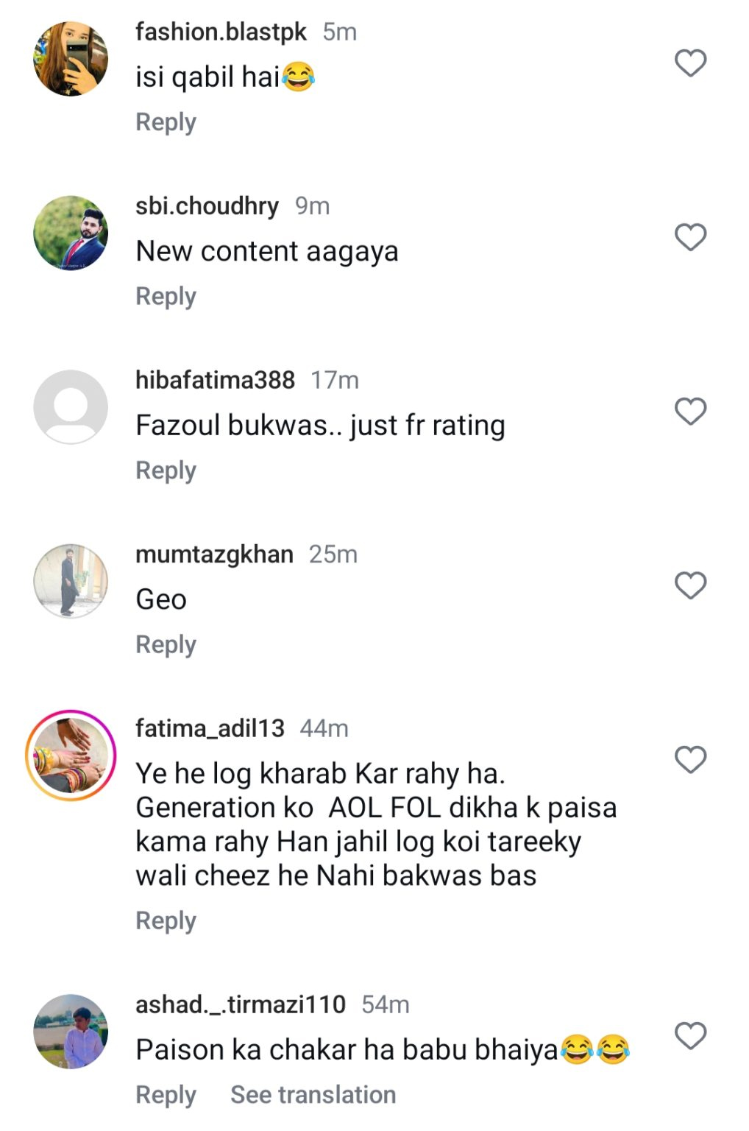Tap heart beside ashad._.tirmazi110's comment

pos(690,1035)
